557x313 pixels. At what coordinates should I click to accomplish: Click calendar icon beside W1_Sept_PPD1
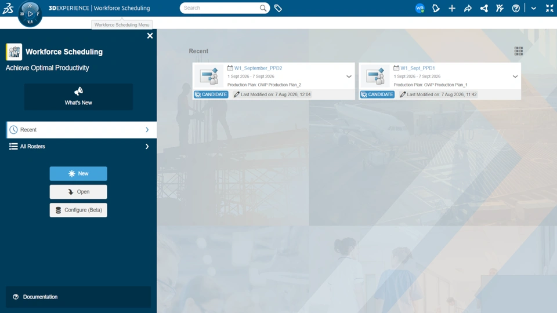point(396,68)
